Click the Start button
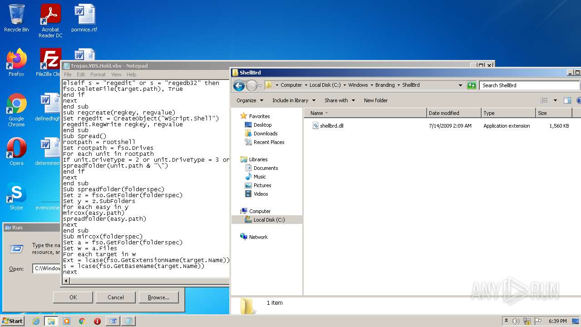581x327 pixels. click(13, 321)
